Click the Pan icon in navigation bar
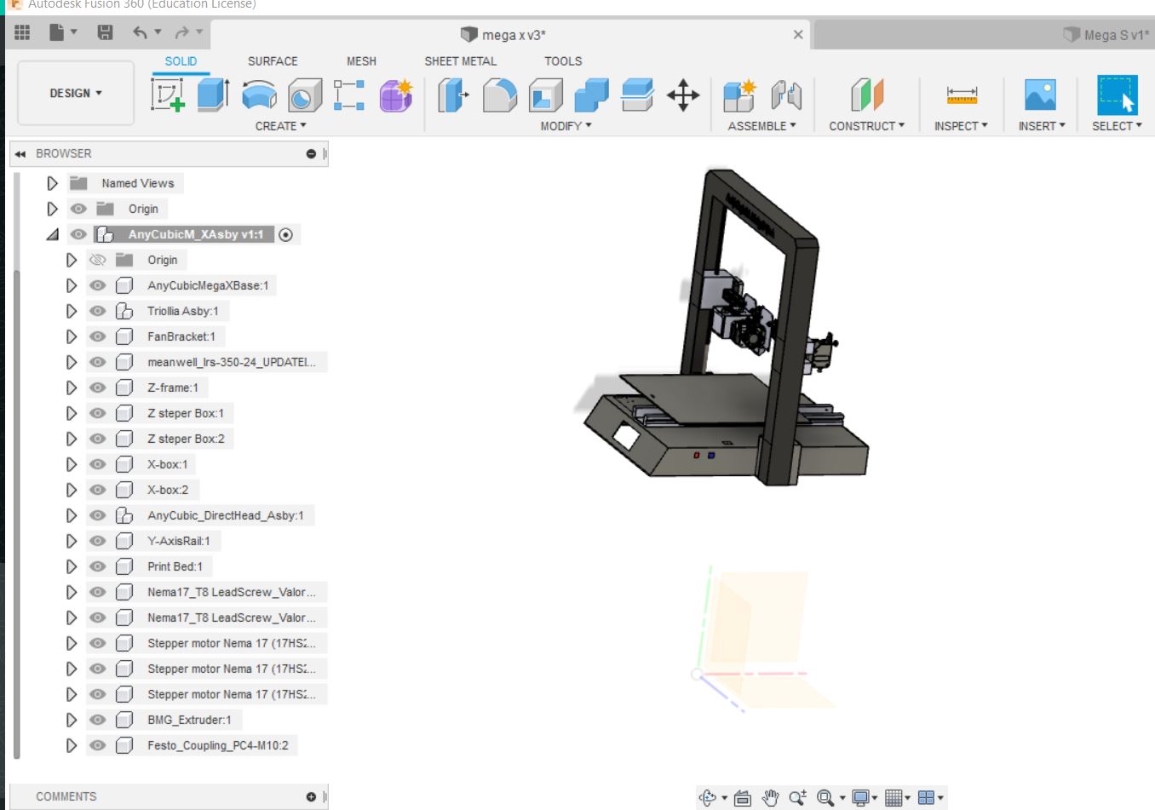 [769, 797]
